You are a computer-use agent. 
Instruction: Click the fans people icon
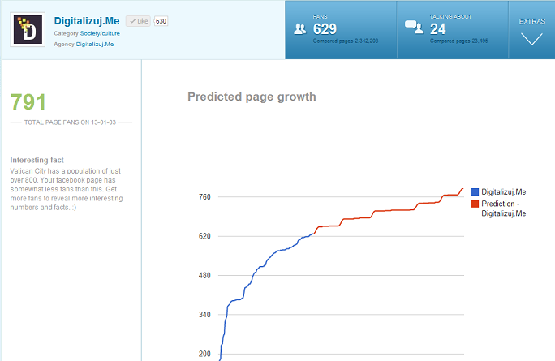coord(299,29)
